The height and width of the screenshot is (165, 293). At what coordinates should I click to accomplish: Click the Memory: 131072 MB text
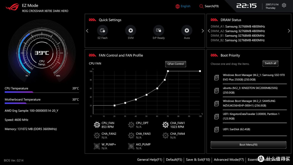[31, 129]
